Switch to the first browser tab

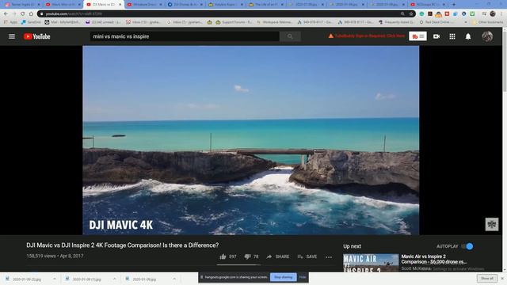tap(22, 5)
